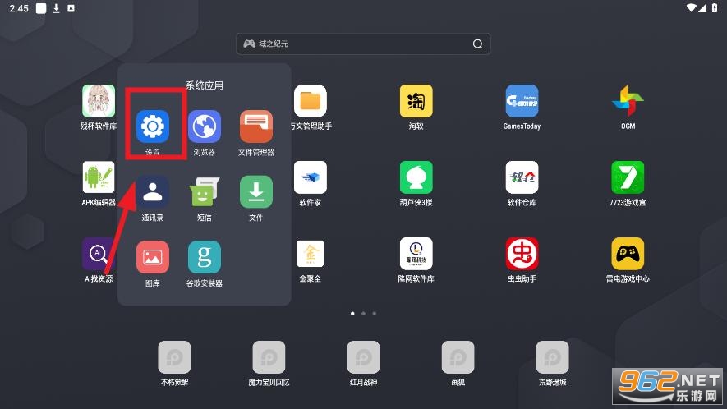Launch the 7723 game box app
The width and height of the screenshot is (727, 409).
point(628,177)
